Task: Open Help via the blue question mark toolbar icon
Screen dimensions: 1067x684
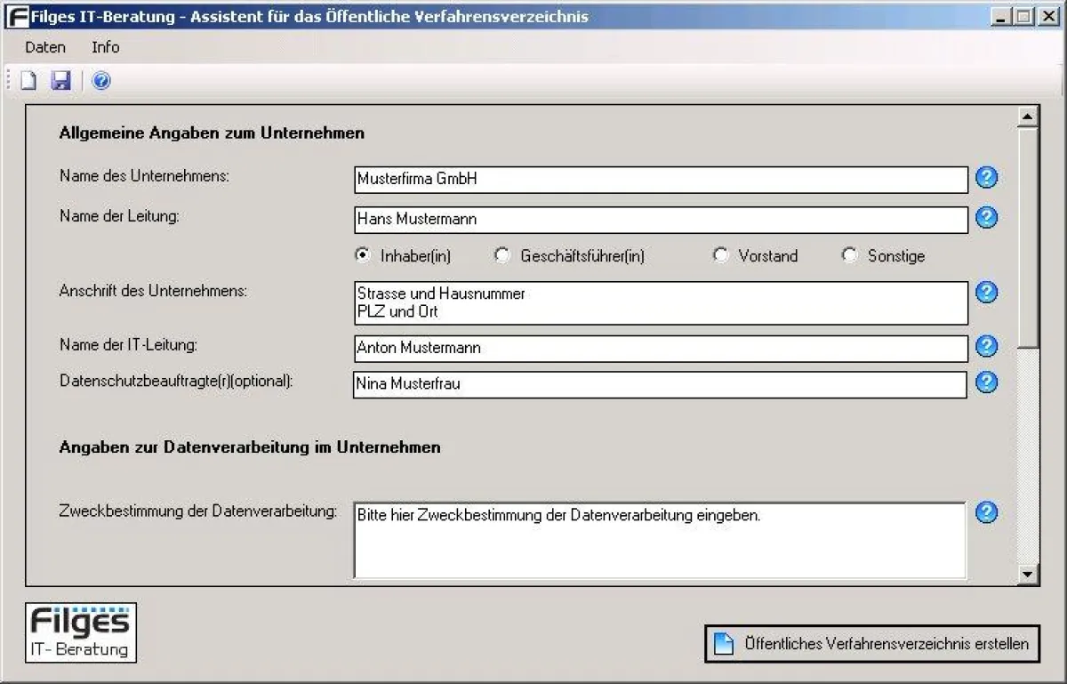Action: (100, 81)
